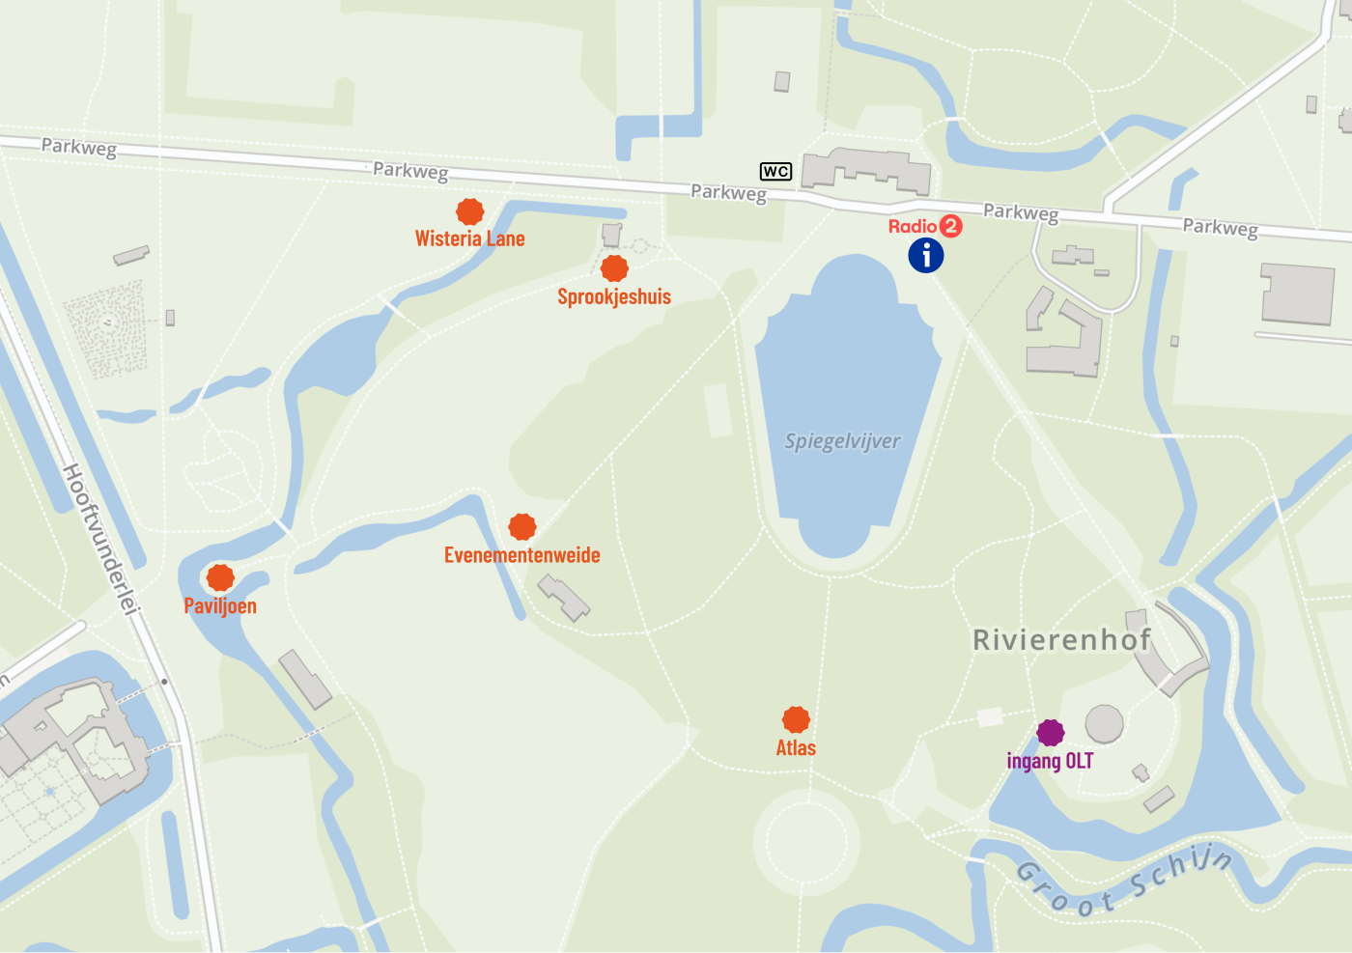Select the Paviljoen orange marker
Viewport: 1352px width, 953px height.
coord(220,577)
